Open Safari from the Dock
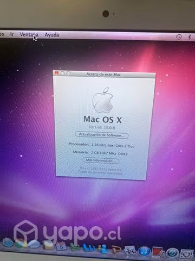Screen dimensions: 195x261 [x=8, y=243]
